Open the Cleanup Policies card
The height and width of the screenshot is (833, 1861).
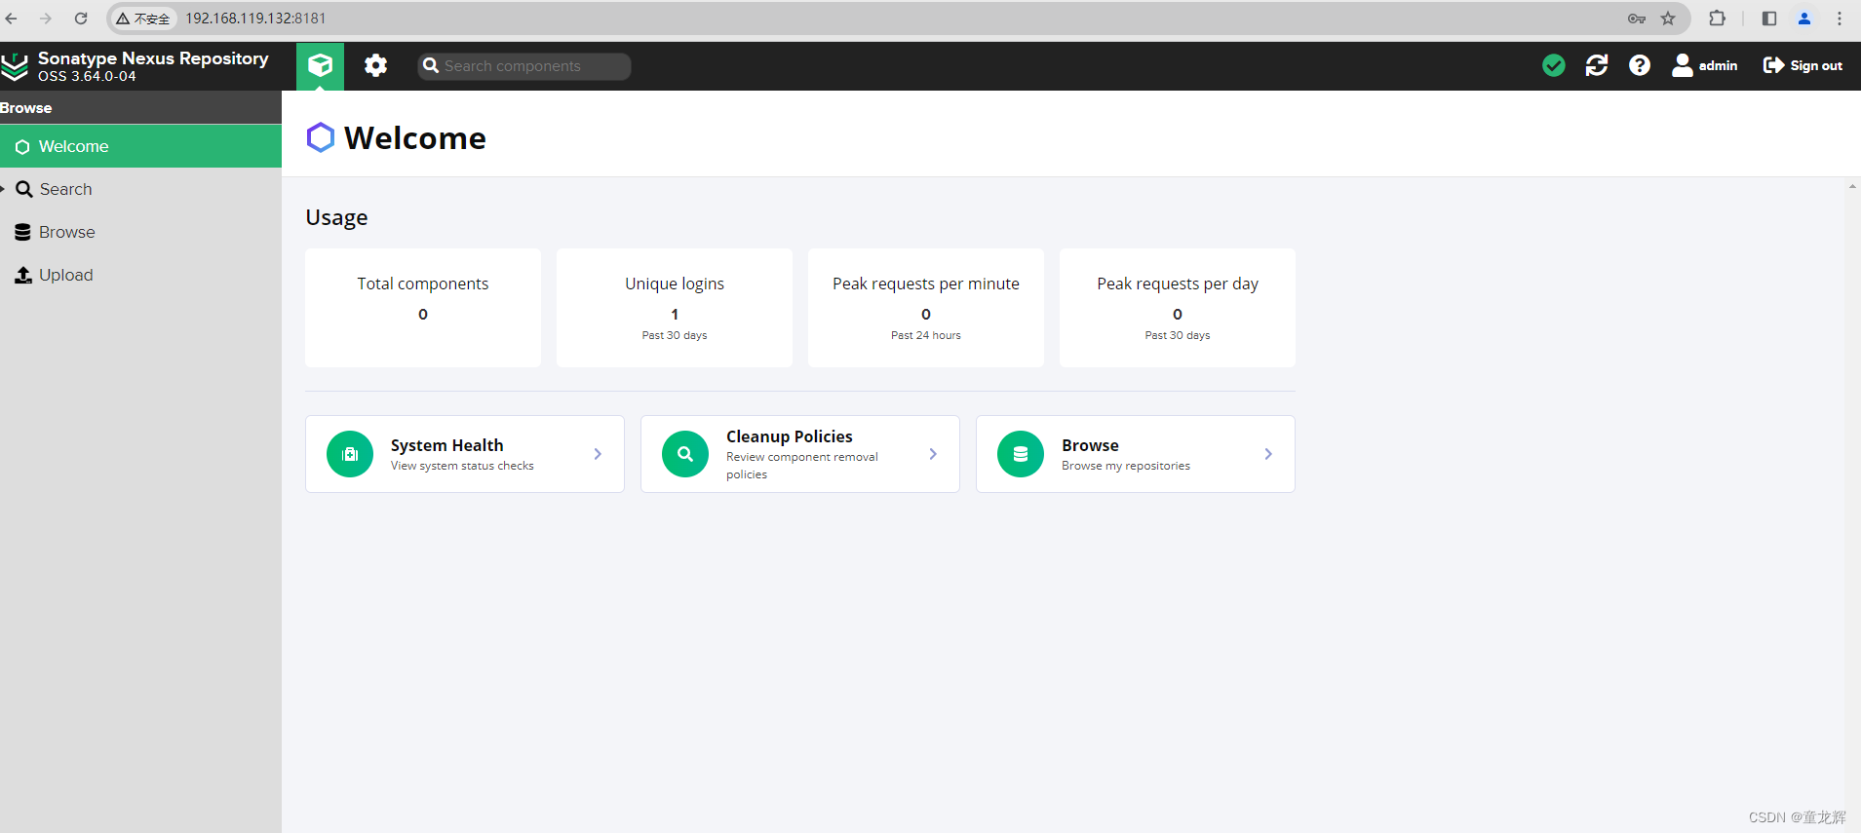[800, 454]
